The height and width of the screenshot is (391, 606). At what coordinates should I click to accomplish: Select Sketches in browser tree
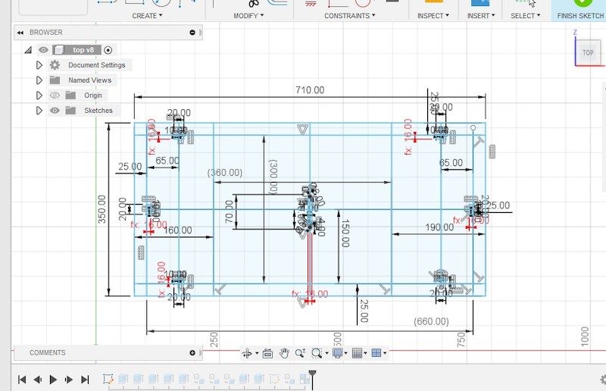98,110
